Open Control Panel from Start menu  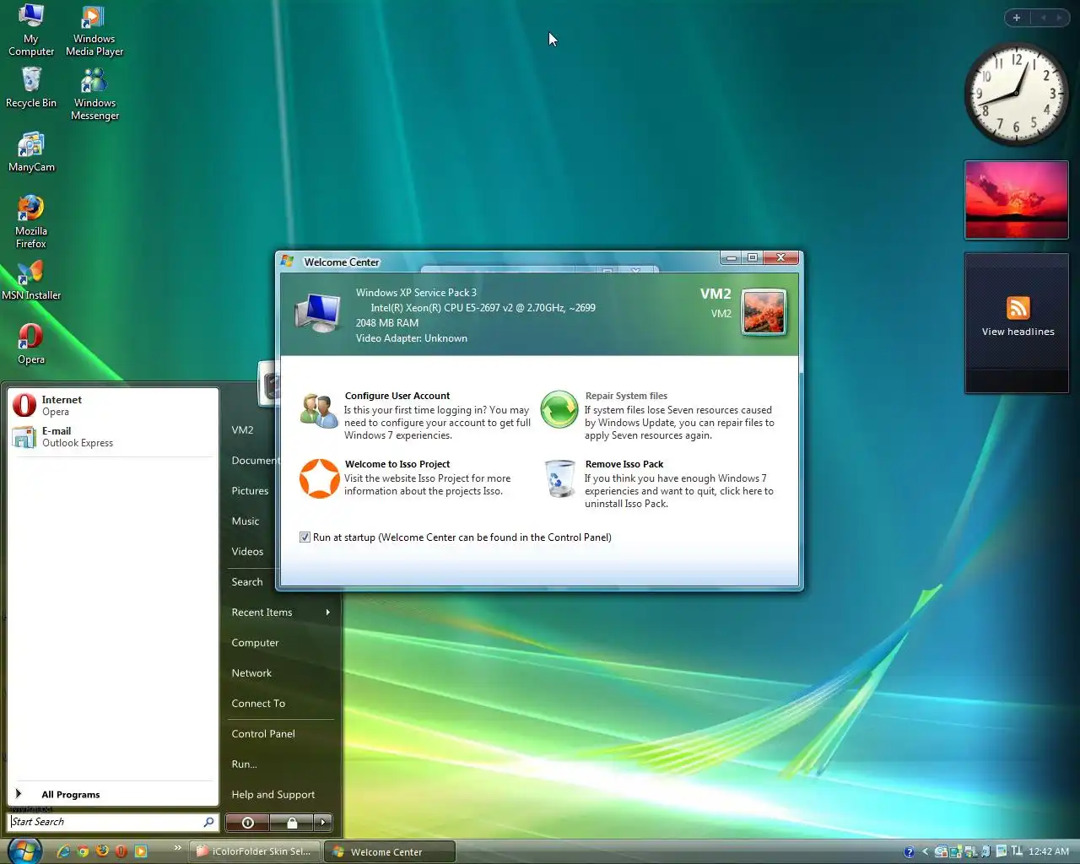tap(264, 734)
